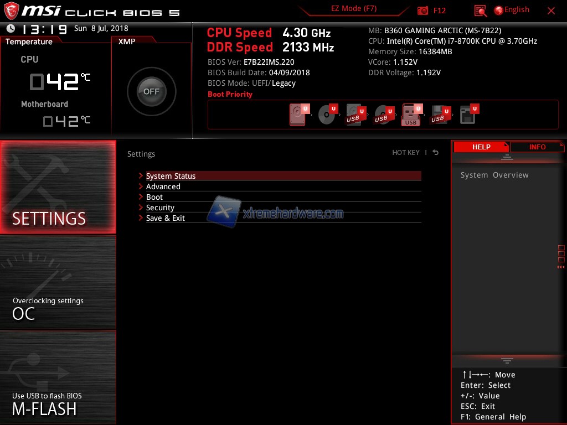Select the network boot device icon

click(x=468, y=115)
